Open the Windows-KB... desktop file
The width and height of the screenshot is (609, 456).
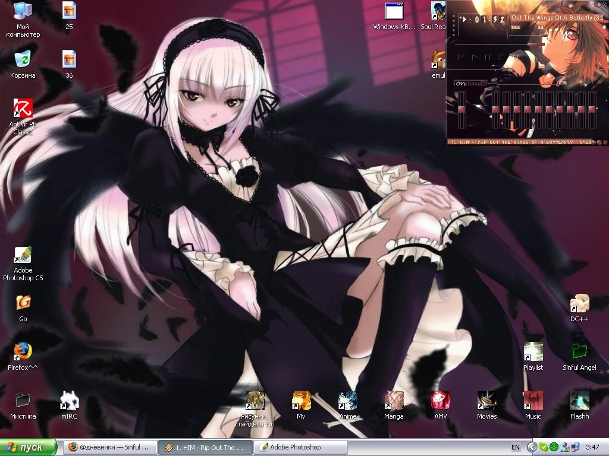pyautogui.click(x=394, y=16)
